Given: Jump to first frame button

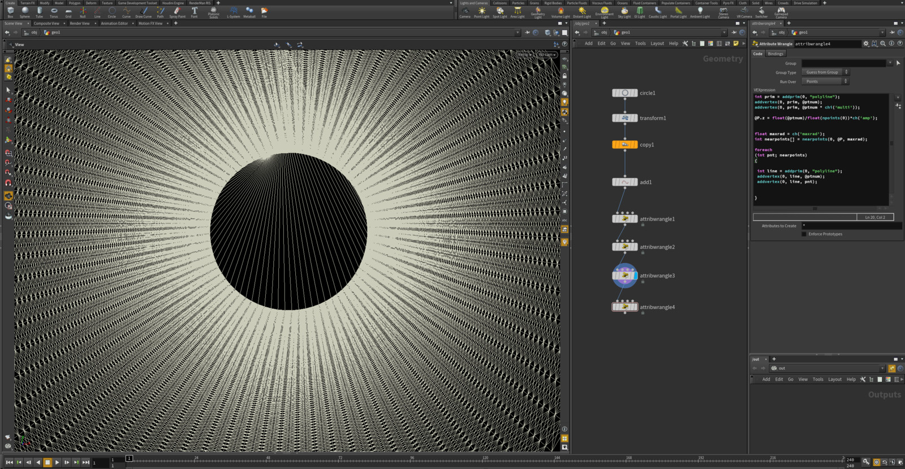Looking at the screenshot, I should click(9, 462).
